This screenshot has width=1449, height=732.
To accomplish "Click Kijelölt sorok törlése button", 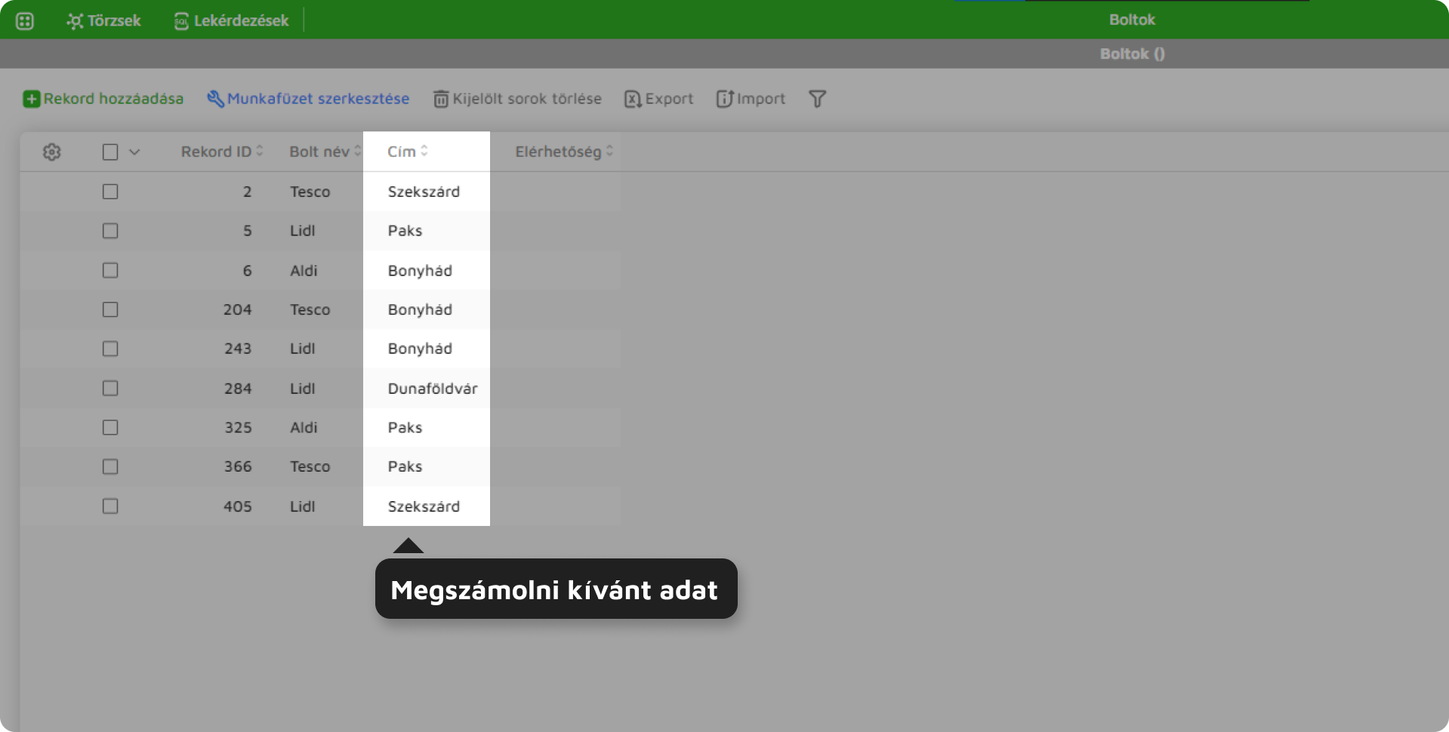I will point(517,99).
